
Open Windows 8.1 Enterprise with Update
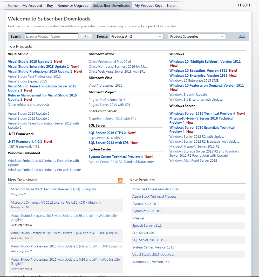coord(196,100)
